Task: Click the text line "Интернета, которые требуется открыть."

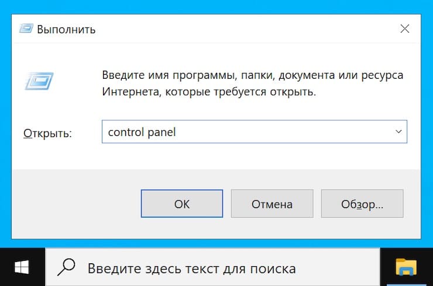Action: [209, 92]
